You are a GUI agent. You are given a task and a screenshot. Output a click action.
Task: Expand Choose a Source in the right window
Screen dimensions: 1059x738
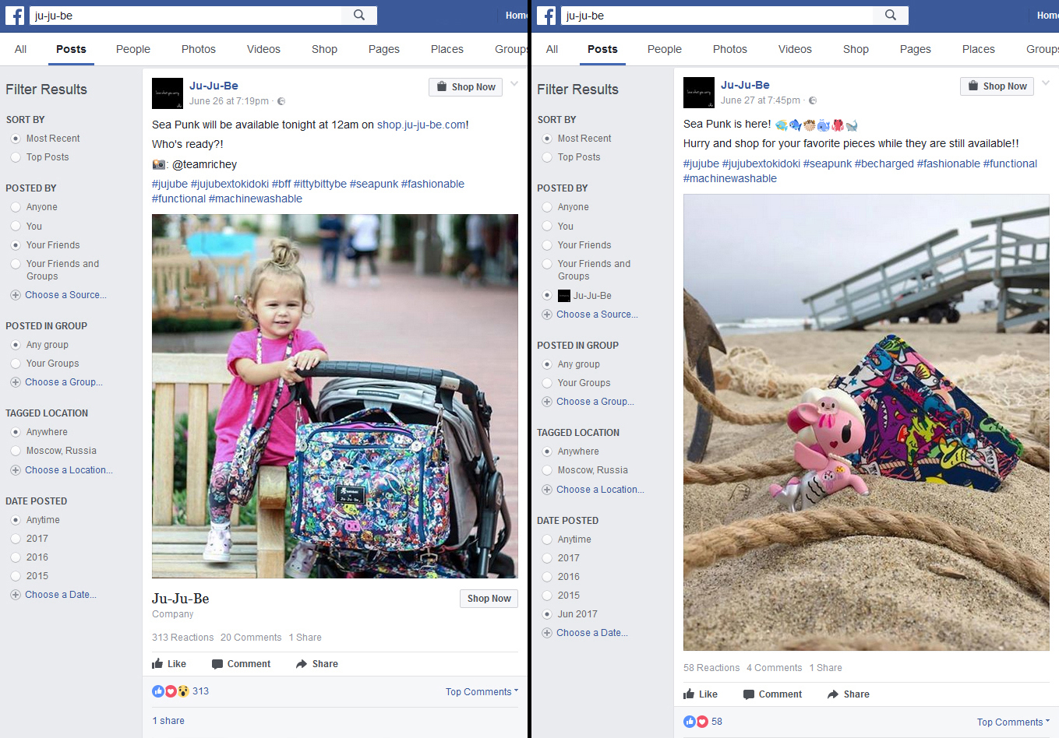[x=590, y=315]
